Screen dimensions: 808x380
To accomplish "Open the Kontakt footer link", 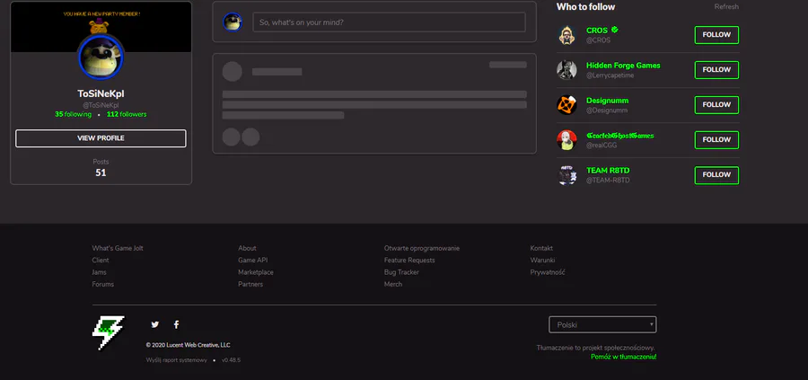I will coord(541,248).
